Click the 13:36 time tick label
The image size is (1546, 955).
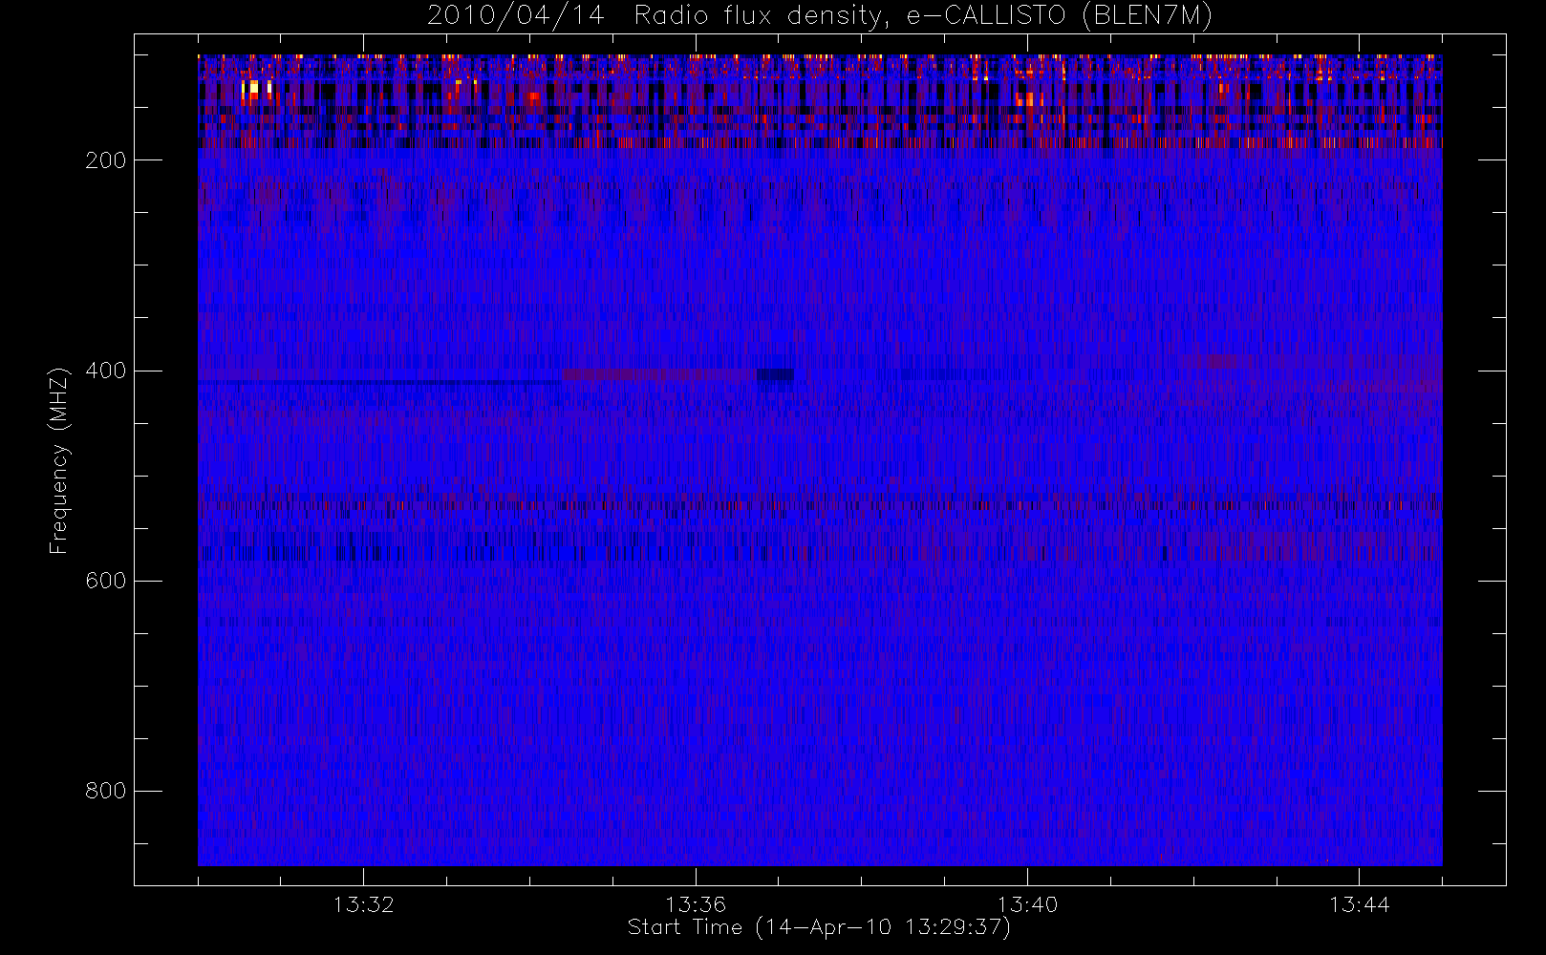(x=696, y=904)
